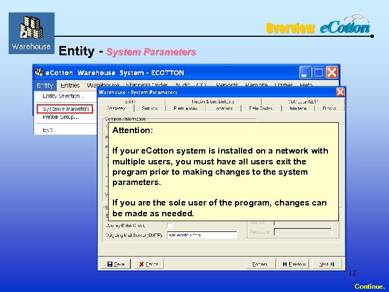Click the Save button
The width and height of the screenshot is (389, 292).
tap(116, 264)
